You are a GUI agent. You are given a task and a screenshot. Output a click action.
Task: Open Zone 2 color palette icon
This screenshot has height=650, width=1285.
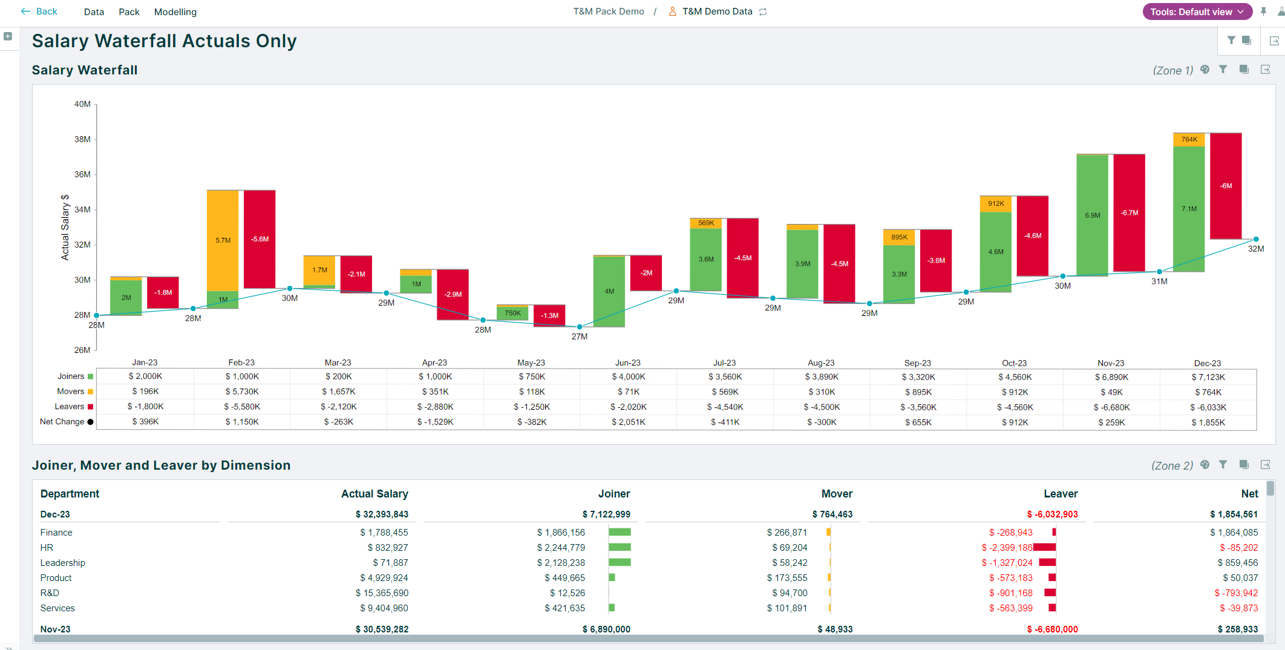pyautogui.click(x=1205, y=465)
